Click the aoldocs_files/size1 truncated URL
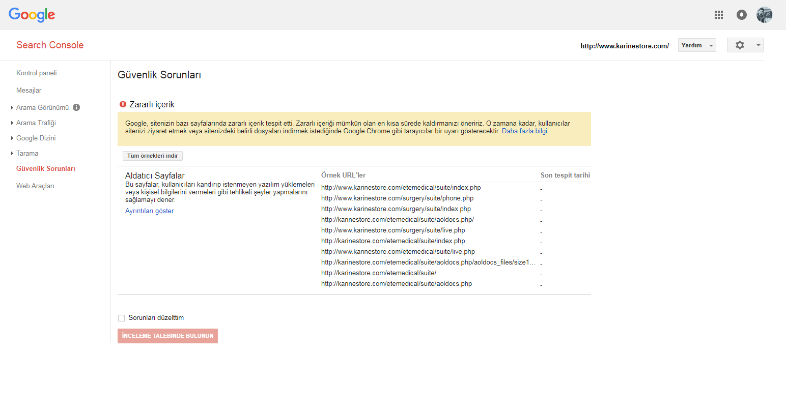This screenshot has width=786, height=411. (x=429, y=262)
